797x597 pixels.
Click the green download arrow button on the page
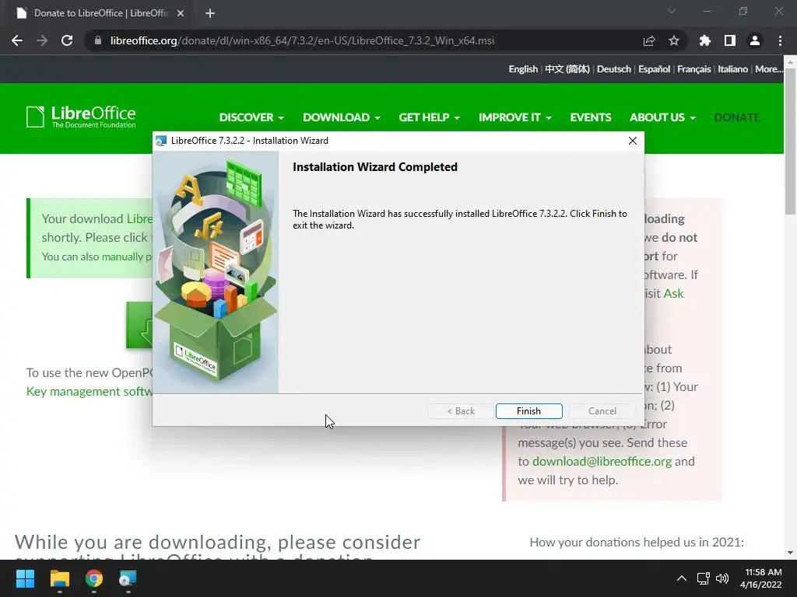pyautogui.click(x=139, y=325)
